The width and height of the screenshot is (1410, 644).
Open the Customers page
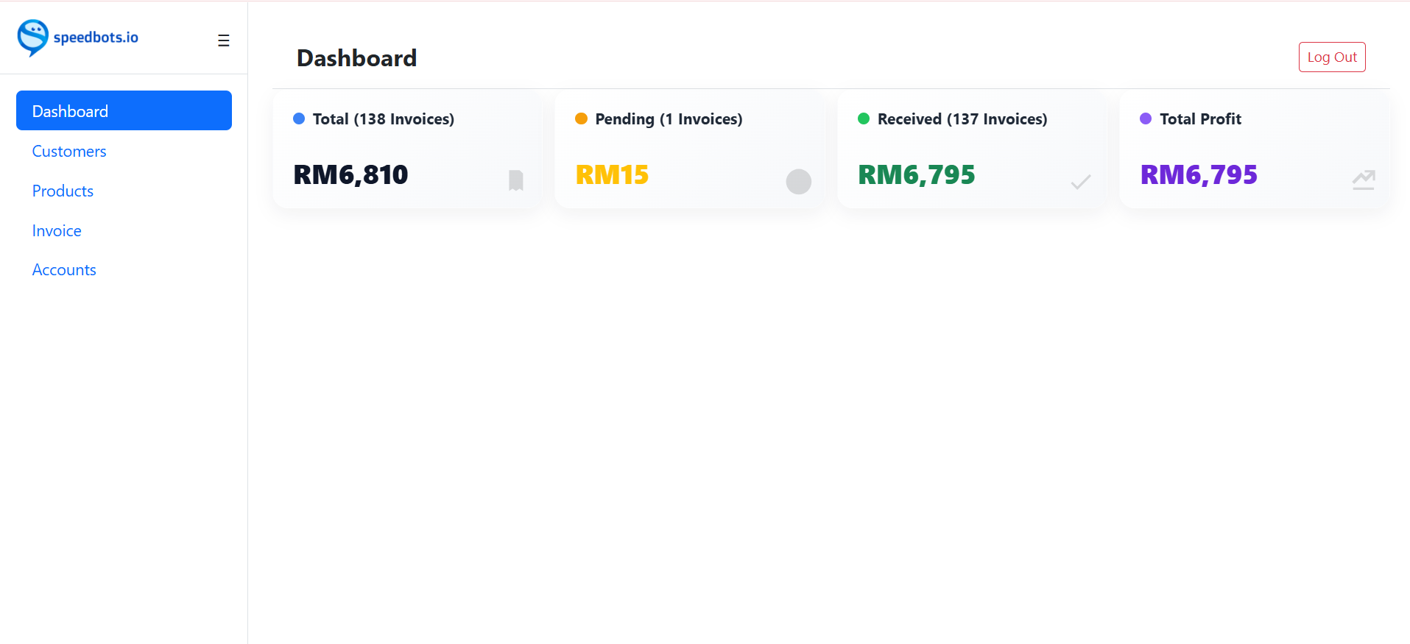click(x=68, y=151)
